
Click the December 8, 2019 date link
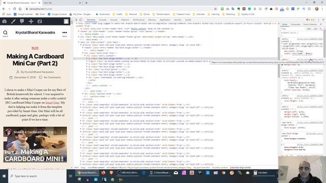[25, 77]
